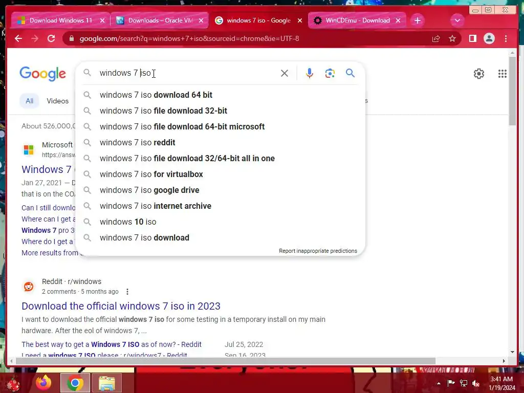Launch Firefox from the taskbar
Viewport: 524px width, 393px height.
pyautogui.click(x=43, y=383)
